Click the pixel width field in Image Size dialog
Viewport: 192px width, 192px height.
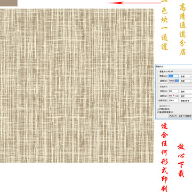(173, 76)
